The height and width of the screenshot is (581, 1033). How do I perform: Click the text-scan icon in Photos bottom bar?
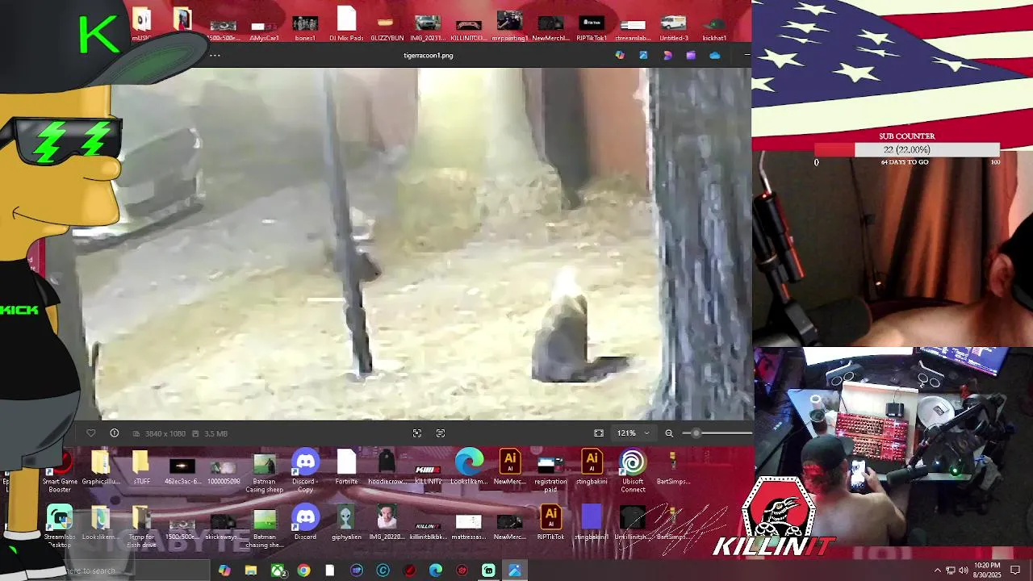point(441,433)
